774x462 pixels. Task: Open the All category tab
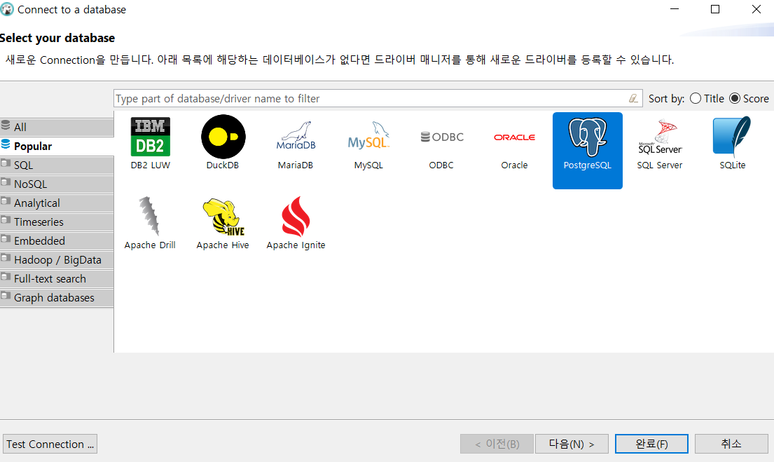tap(57, 127)
